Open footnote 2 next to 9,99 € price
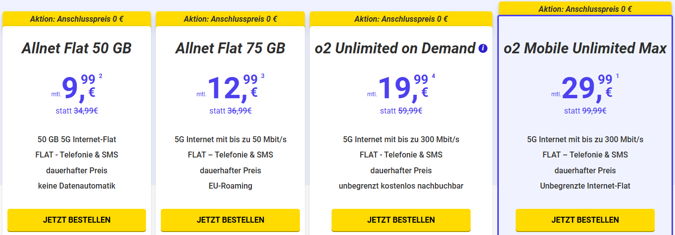Image resolution: width=675 pixels, height=235 pixels. click(100, 76)
